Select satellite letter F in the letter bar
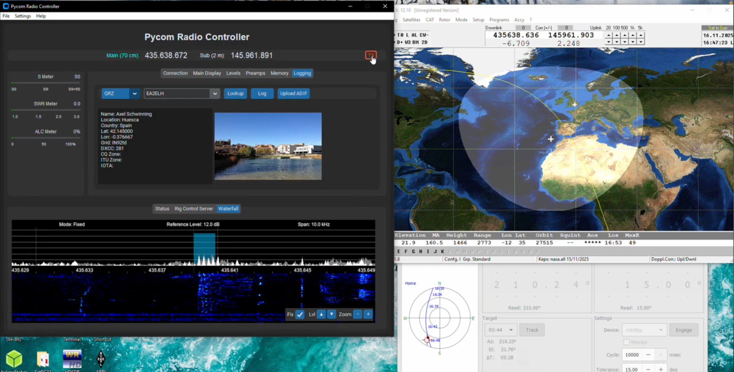This screenshot has height=372, width=734. coord(406,252)
